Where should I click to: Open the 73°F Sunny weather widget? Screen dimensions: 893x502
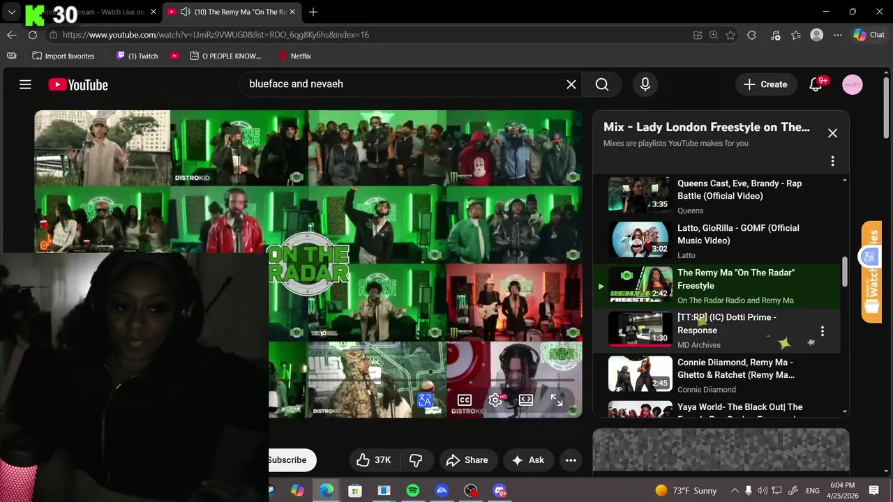coord(686,491)
